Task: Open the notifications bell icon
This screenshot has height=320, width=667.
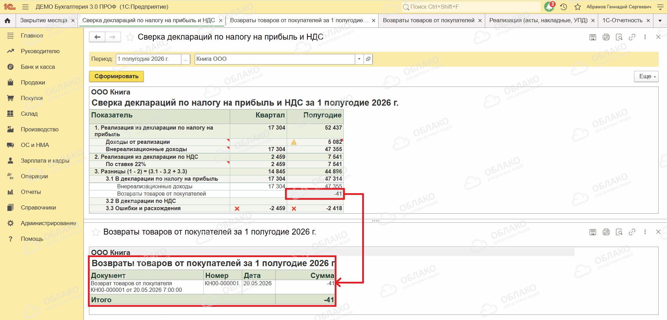Action: (550, 7)
